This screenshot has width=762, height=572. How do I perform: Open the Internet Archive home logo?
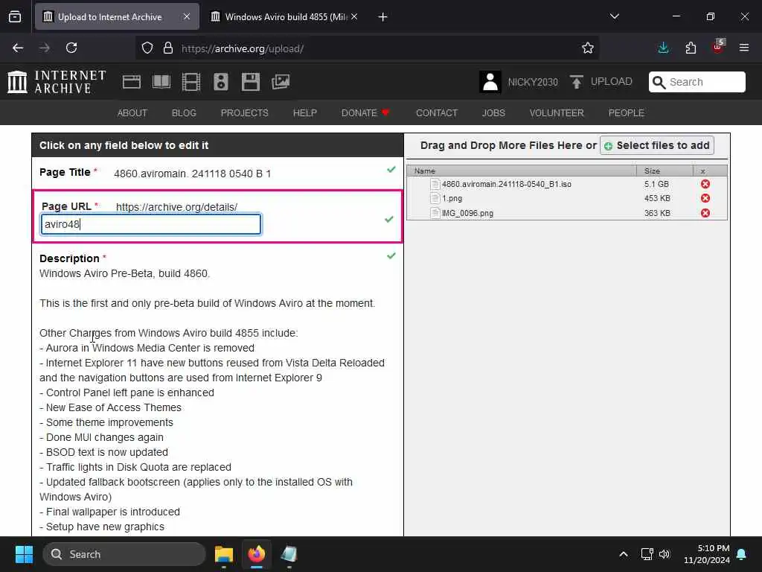[x=57, y=82]
